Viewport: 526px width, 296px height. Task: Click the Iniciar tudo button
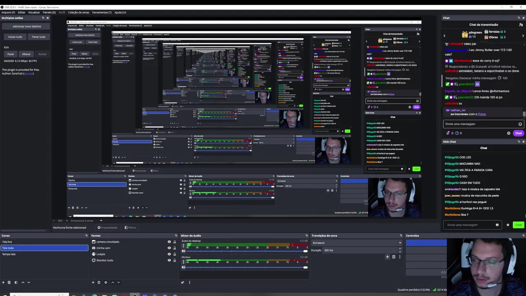pyautogui.click(x=15, y=37)
